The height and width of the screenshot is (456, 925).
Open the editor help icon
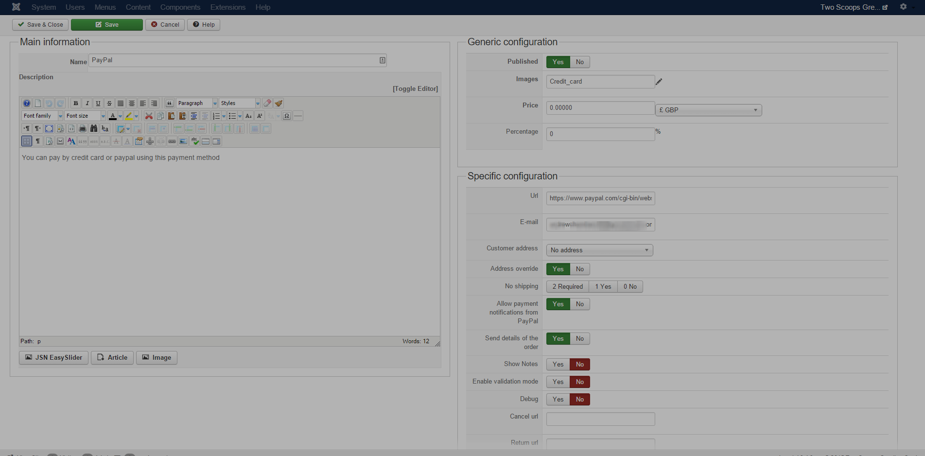27,103
